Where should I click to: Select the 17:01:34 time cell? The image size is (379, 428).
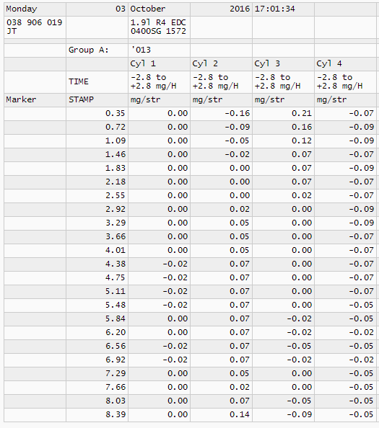tap(283, 9)
